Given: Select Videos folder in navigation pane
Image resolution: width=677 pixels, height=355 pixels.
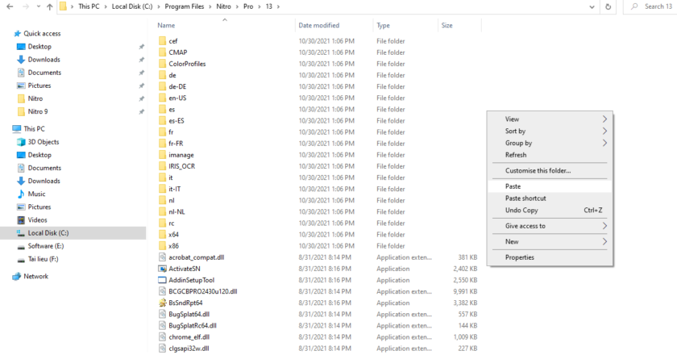Looking at the screenshot, I should [37, 219].
